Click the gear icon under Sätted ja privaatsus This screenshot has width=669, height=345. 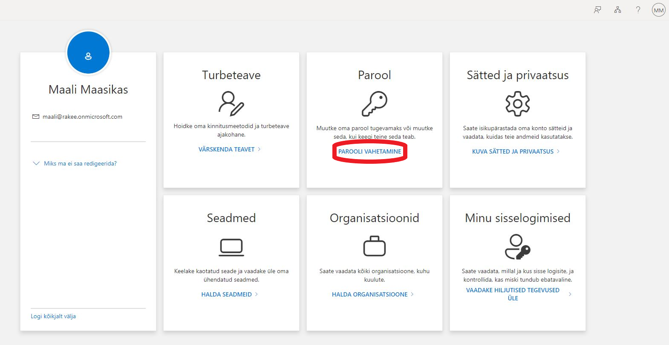coord(517,103)
